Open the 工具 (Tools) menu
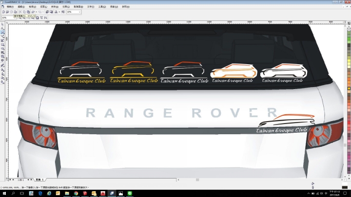Image resolution: width=351 pixels, height=197 pixels. point(102,7)
